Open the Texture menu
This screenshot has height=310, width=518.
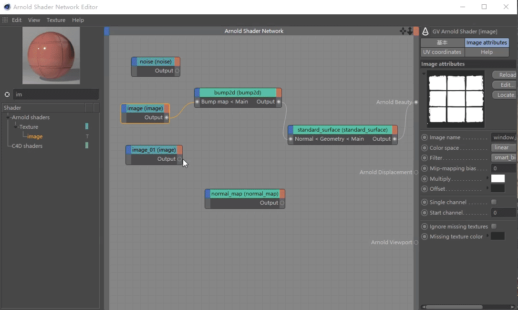[x=56, y=20]
